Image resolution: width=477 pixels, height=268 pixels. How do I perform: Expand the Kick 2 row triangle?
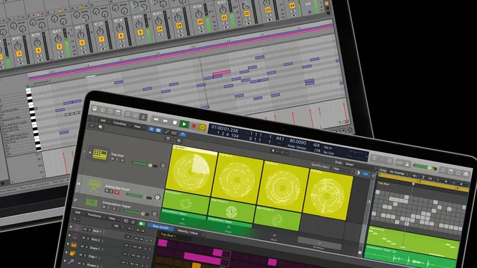[x=69, y=236]
